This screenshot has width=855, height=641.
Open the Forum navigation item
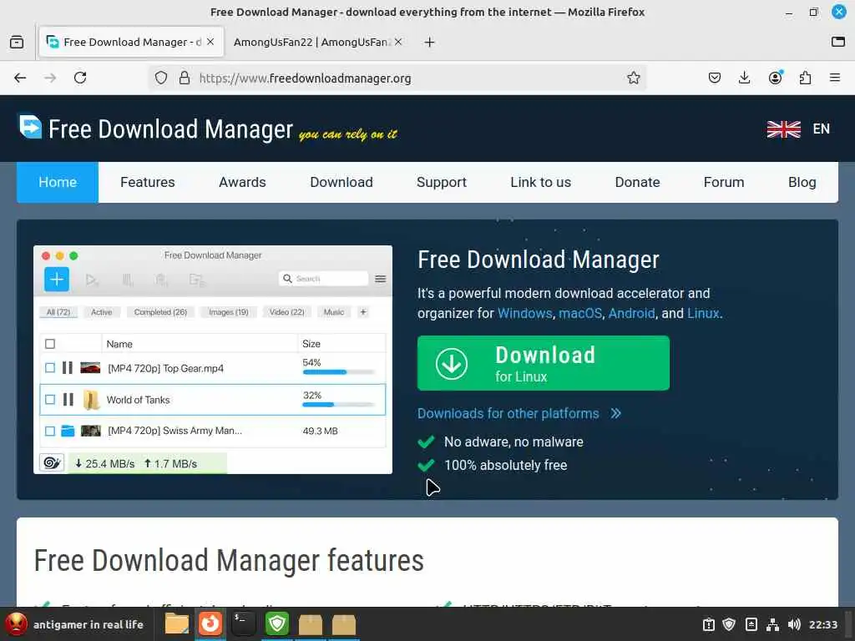724,182
